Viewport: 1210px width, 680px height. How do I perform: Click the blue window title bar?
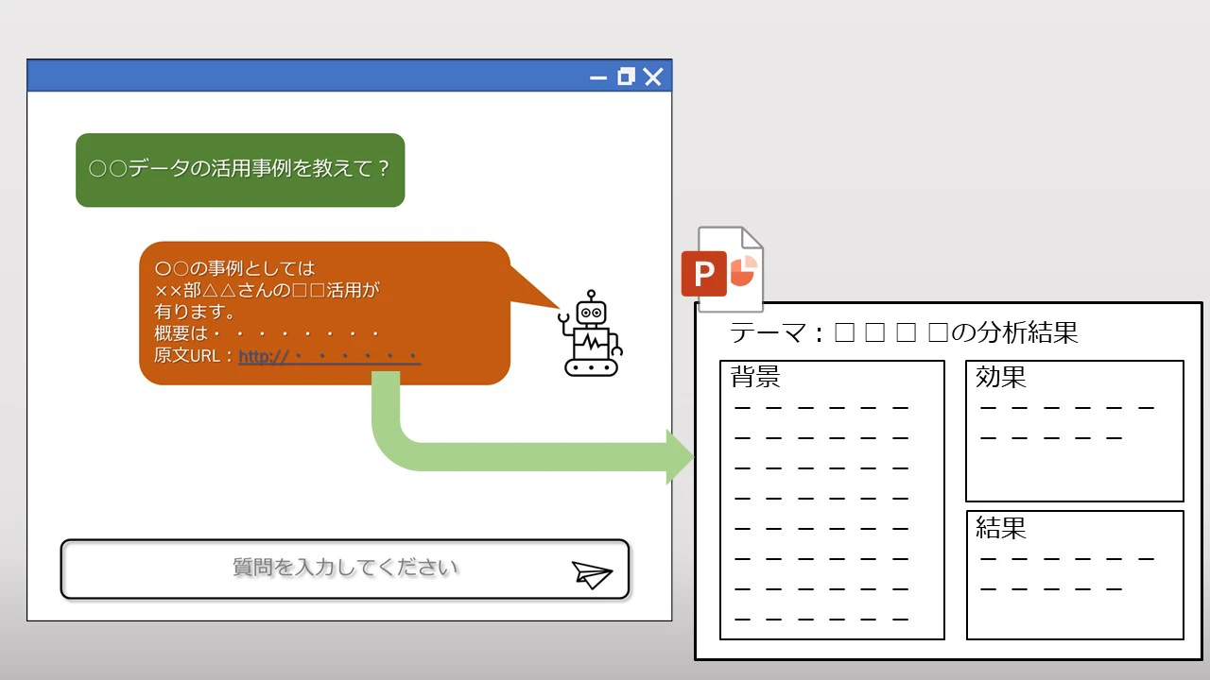(302, 76)
